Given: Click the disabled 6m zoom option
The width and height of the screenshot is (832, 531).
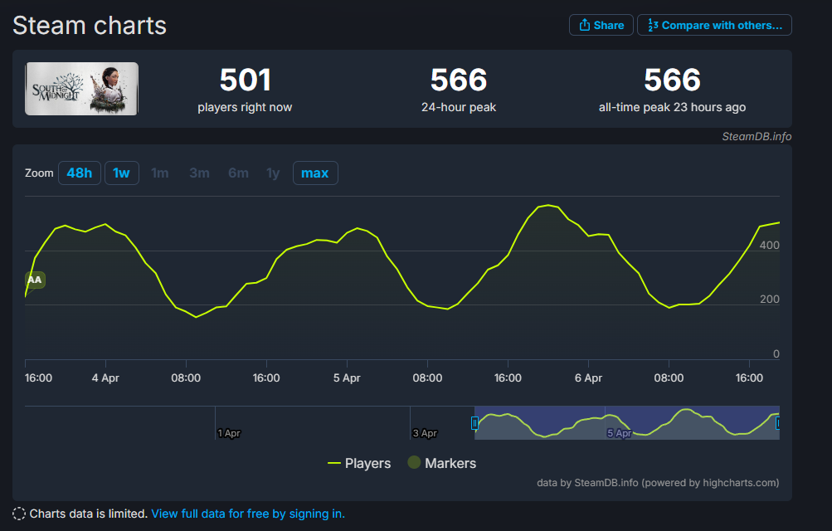Looking at the screenshot, I should pyautogui.click(x=238, y=173).
